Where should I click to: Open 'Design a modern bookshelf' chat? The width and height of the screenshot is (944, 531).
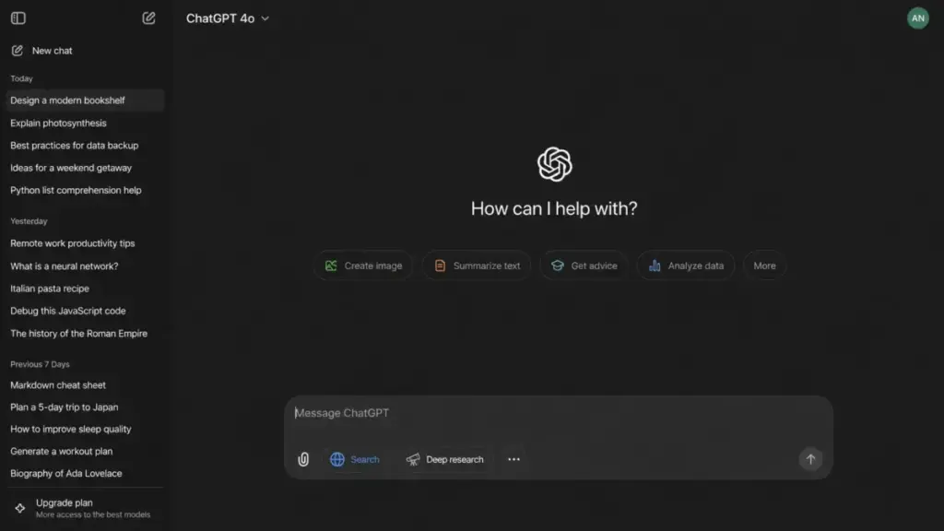coord(84,100)
